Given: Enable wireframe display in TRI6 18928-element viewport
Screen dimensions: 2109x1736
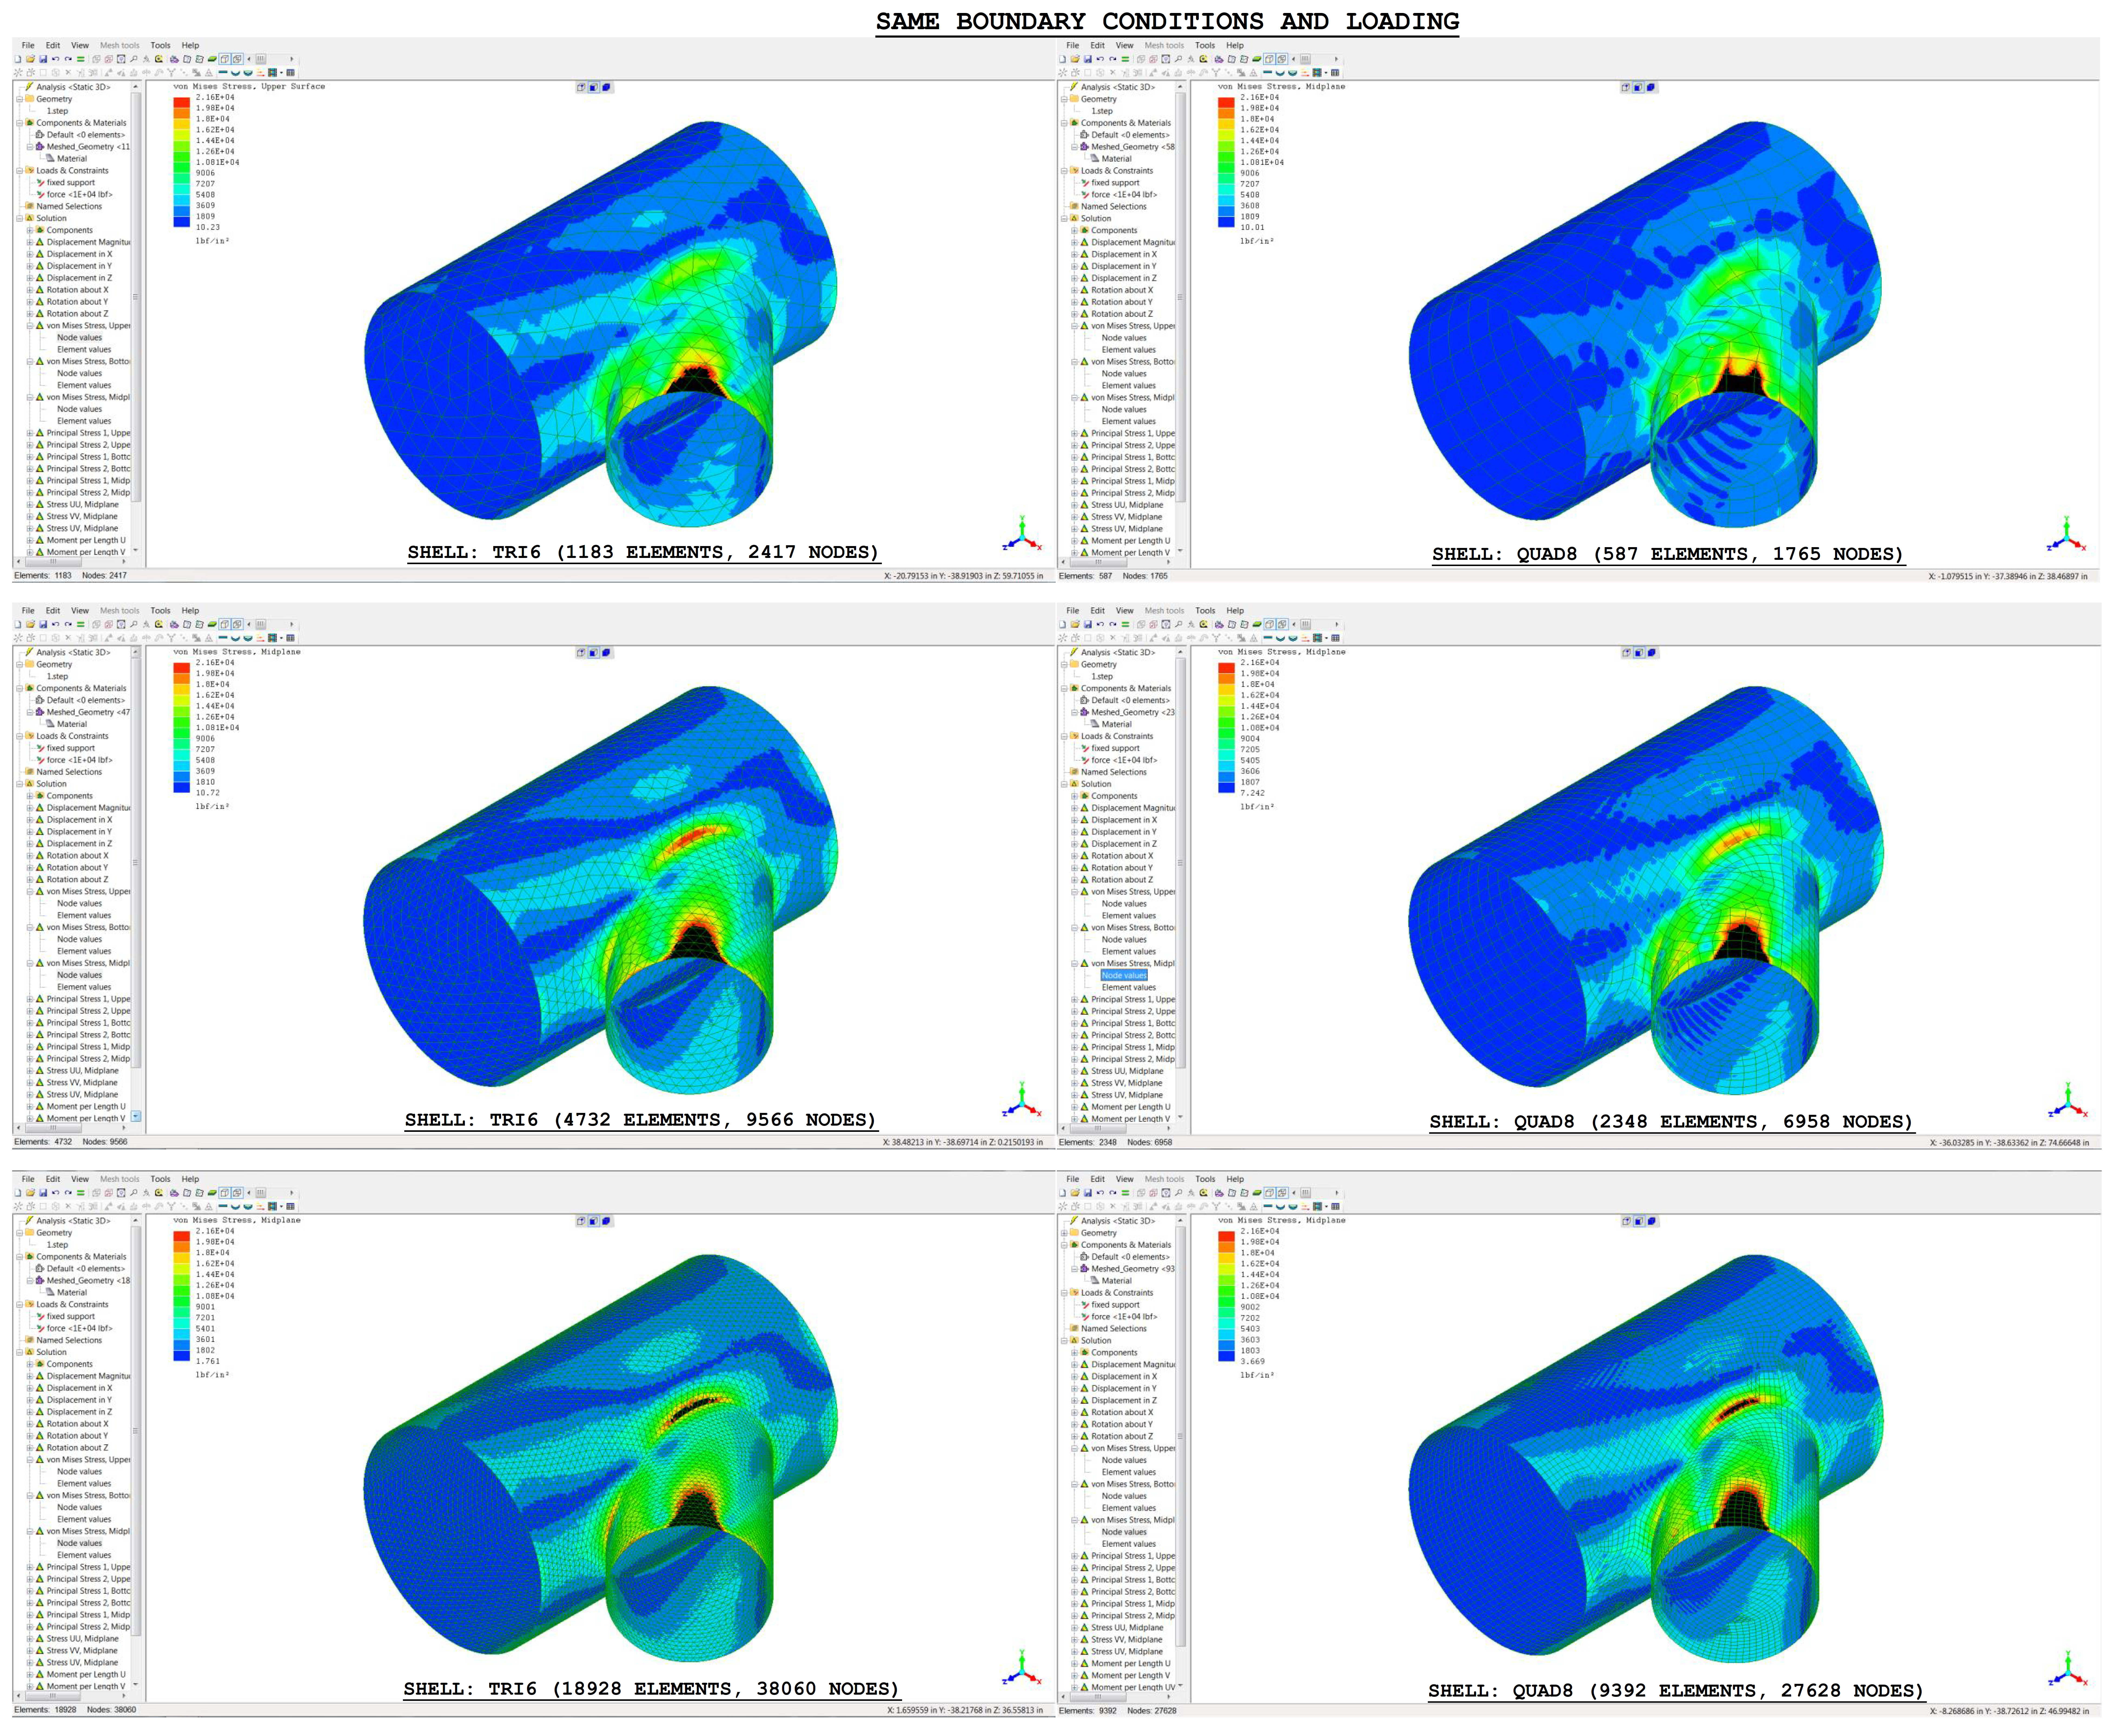Looking at the screenshot, I should pos(581,1221).
